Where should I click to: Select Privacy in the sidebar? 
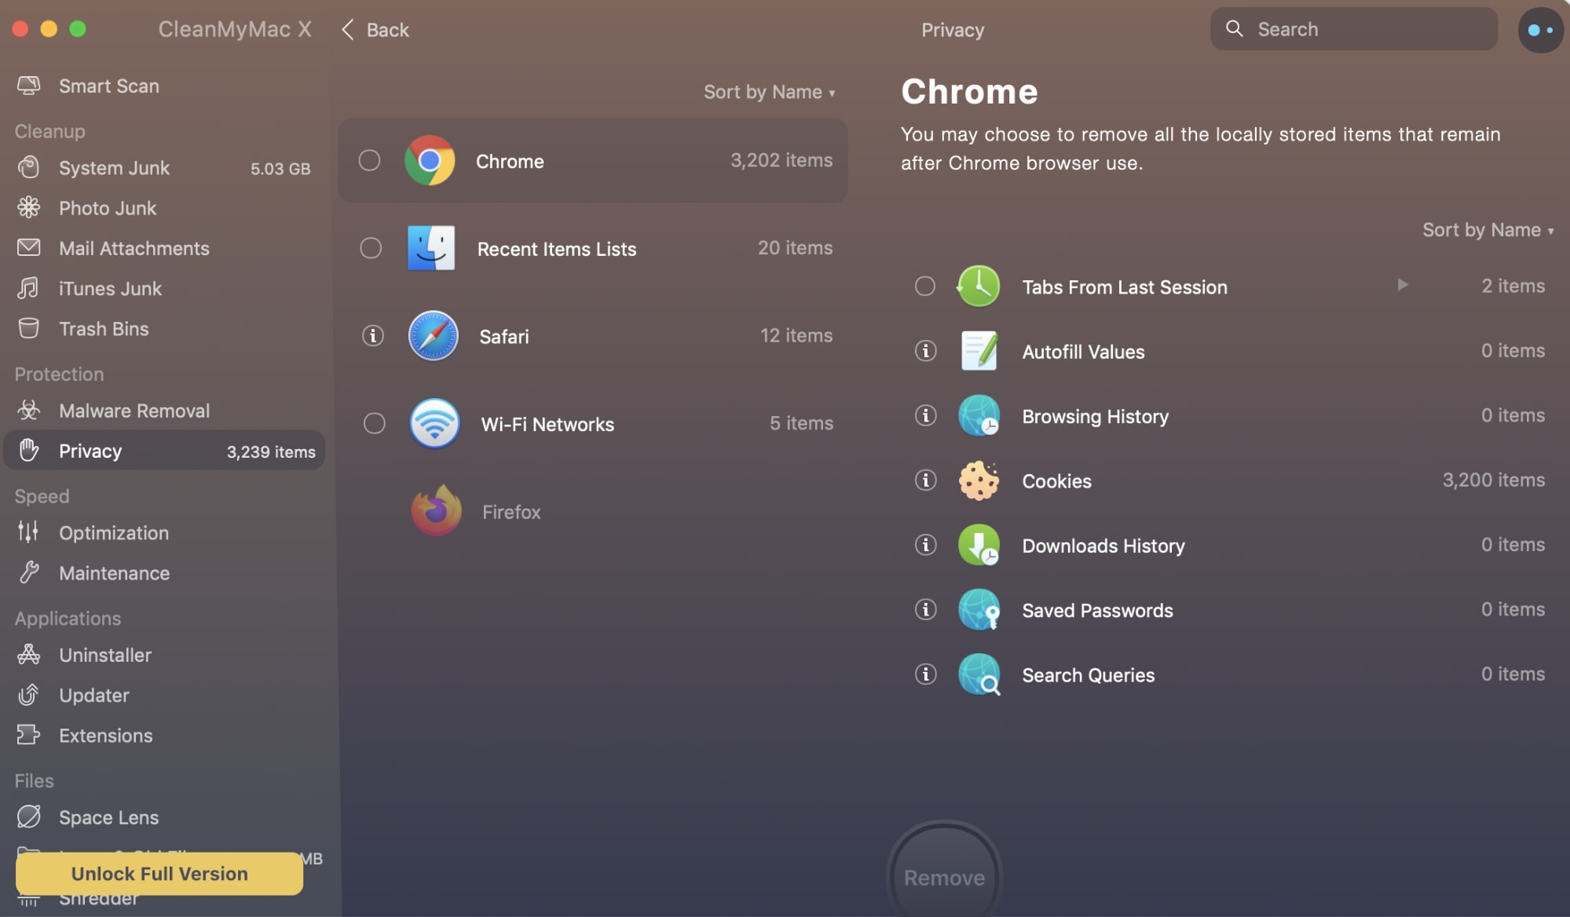coord(165,451)
